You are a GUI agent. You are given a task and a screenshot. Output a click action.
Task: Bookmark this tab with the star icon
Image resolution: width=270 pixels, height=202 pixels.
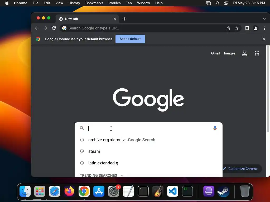pos(237,28)
